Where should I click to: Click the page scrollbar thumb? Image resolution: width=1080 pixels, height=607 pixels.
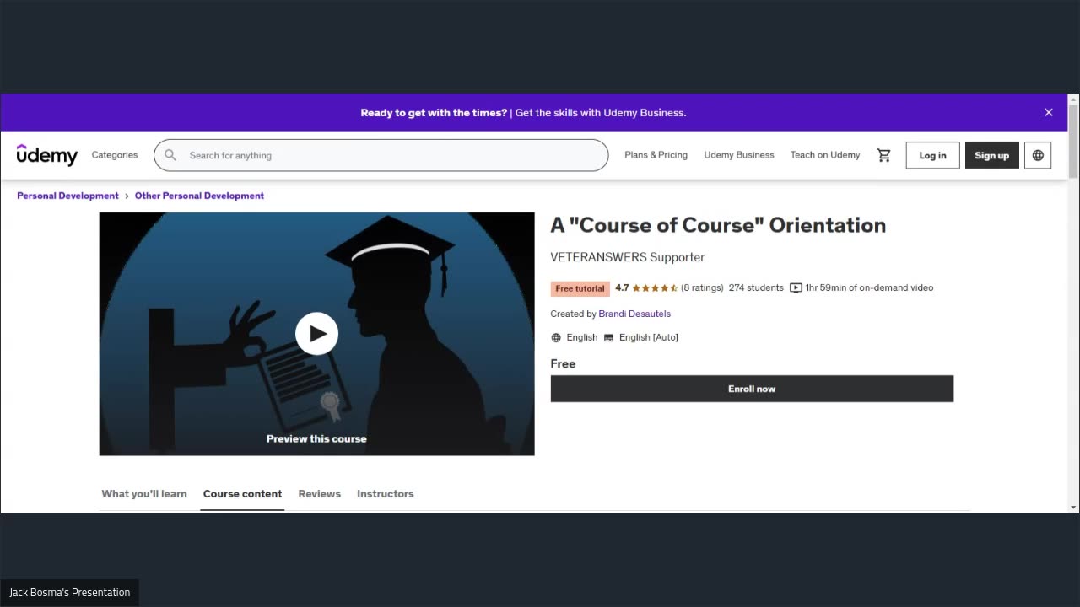click(x=1073, y=141)
